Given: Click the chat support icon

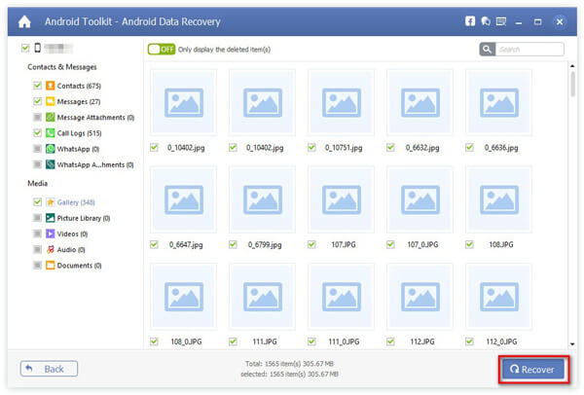Looking at the screenshot, I should click(x=485, y=19).
